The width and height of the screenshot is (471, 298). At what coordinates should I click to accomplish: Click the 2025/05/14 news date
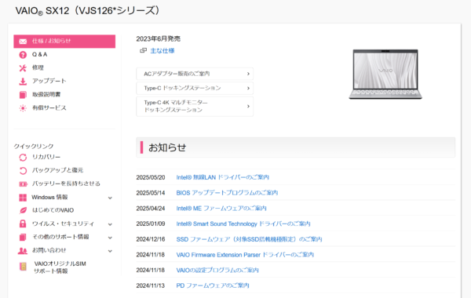point(151,193)
